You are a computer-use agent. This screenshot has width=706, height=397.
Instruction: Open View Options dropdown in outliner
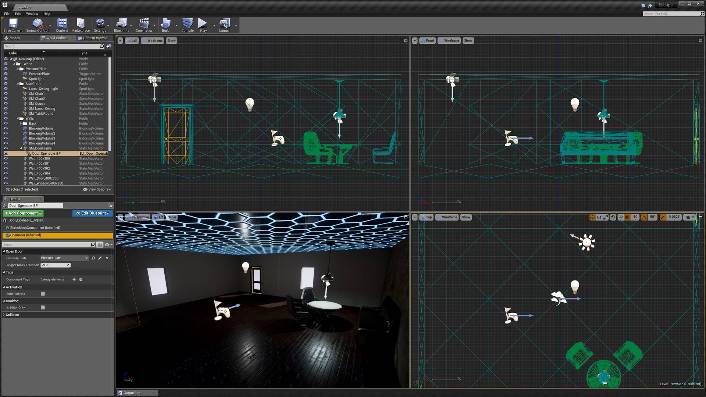pyautogui.click(x=97, y=190)
